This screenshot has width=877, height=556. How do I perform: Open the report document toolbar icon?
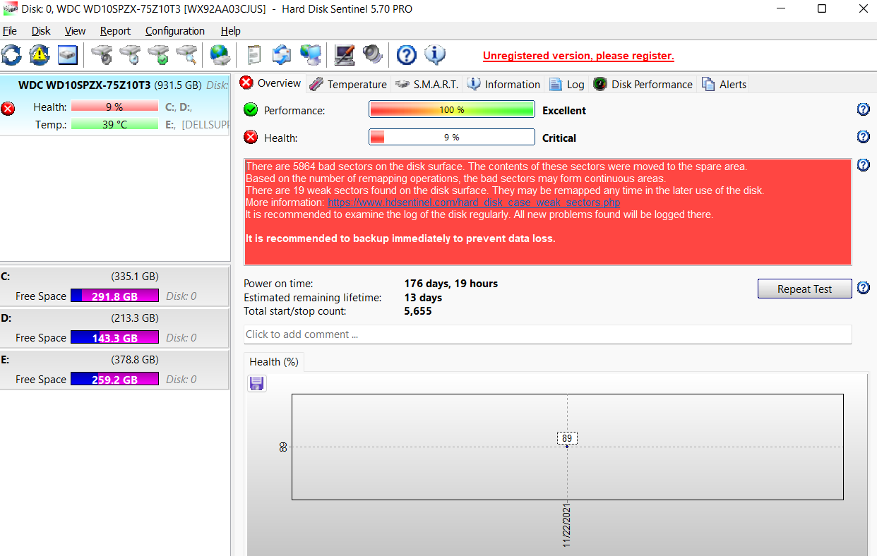coord(253,54)
